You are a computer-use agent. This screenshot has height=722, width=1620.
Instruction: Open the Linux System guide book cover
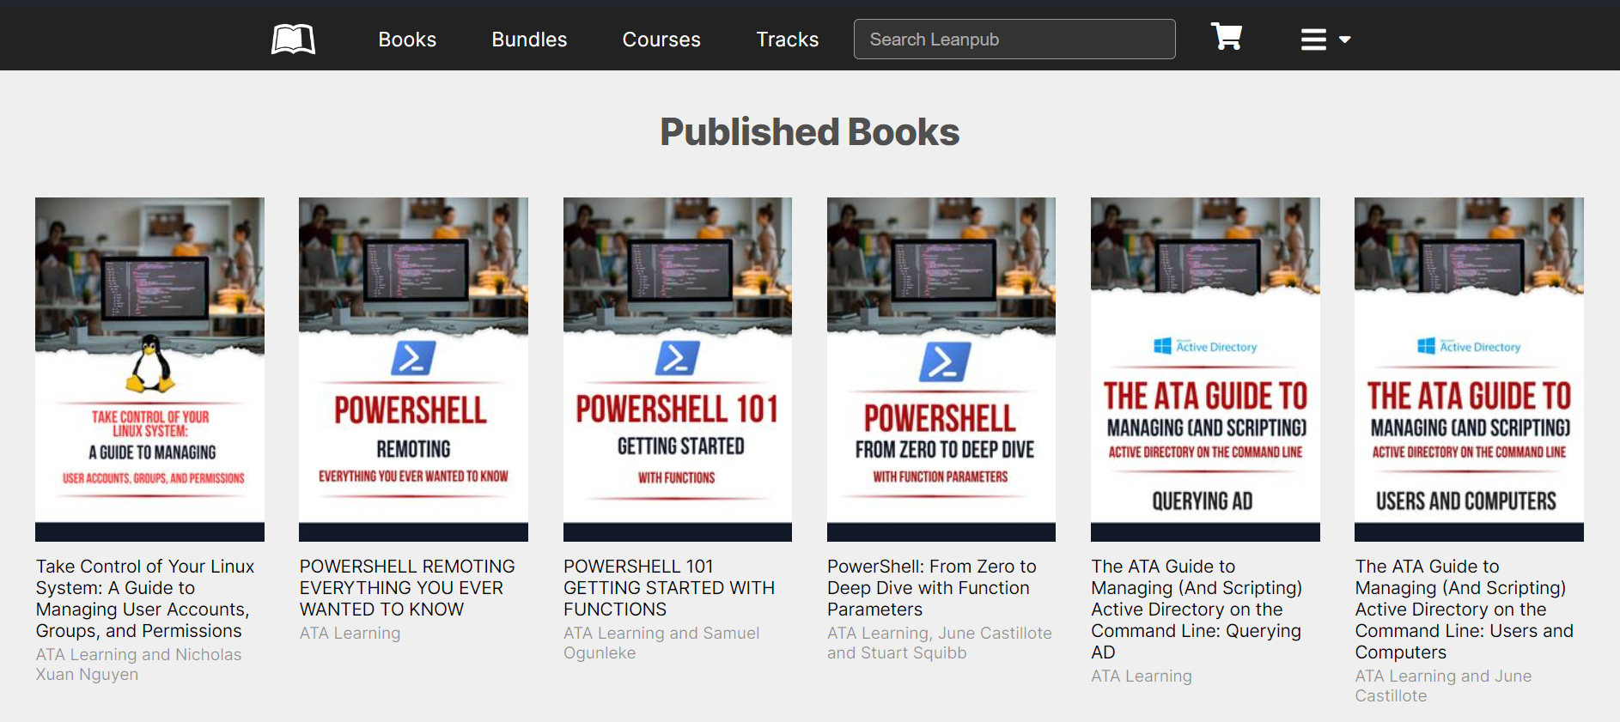149,369
